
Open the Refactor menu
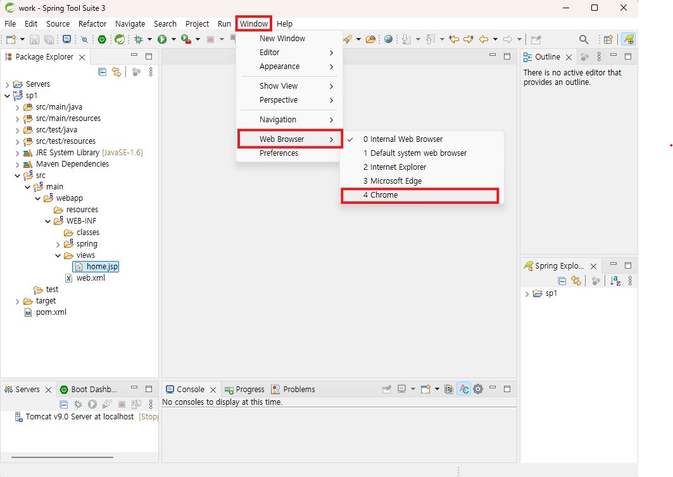(x=92, y=24)
